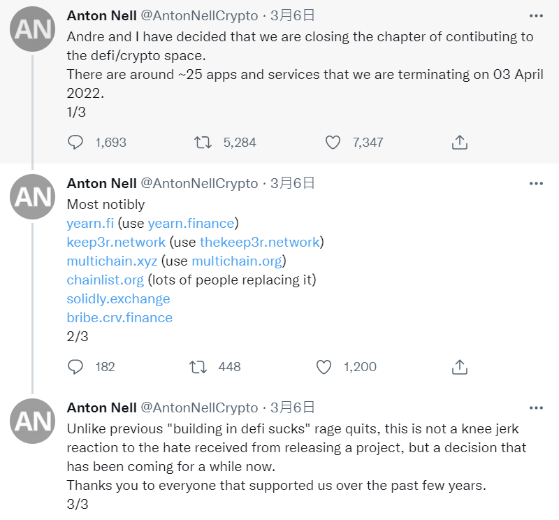559x520 pixels.
Task: Open more options on second tweet
Action: pyautogui.click(x=536, y=183)
